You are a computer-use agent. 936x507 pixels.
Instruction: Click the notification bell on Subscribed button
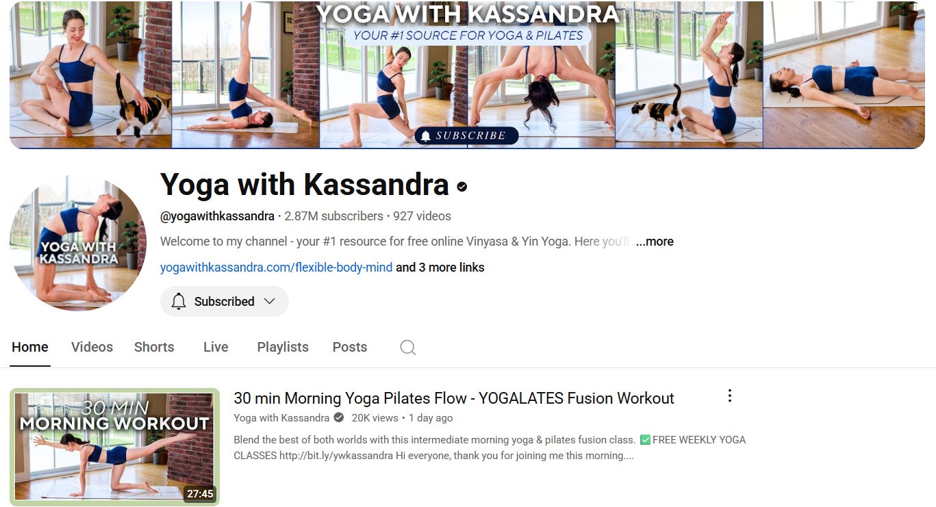pyautogui.click(x=179, y=301)
